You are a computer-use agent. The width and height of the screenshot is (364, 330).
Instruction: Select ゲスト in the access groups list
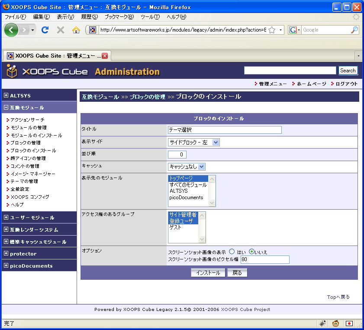(x=176, y=227)
